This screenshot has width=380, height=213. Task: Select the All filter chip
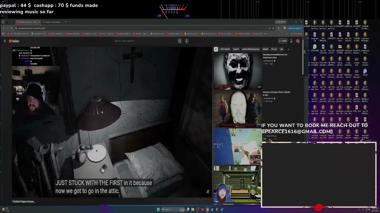(x=216, y=49)
